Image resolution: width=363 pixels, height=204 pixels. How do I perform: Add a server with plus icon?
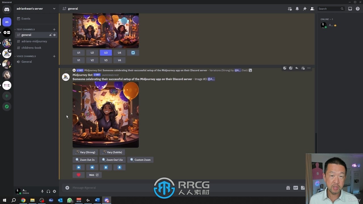[x=7, y=96]
